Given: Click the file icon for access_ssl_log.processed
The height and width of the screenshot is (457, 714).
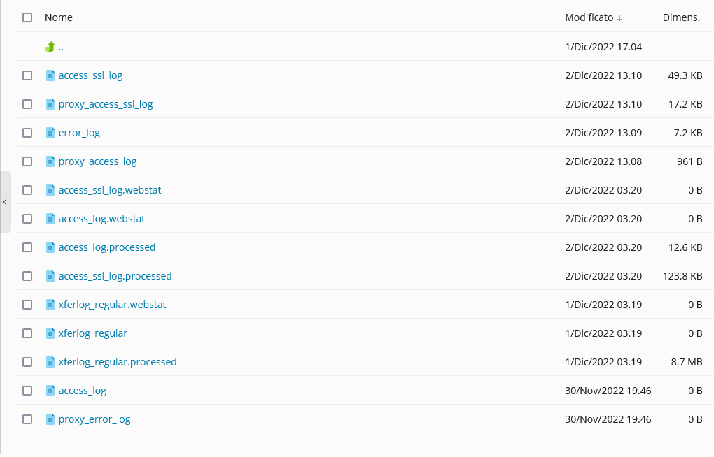Looking at the screenshot, I should [50, 276].
